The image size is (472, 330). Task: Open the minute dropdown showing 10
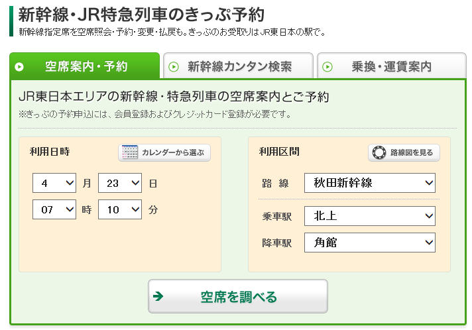[120, 209]
